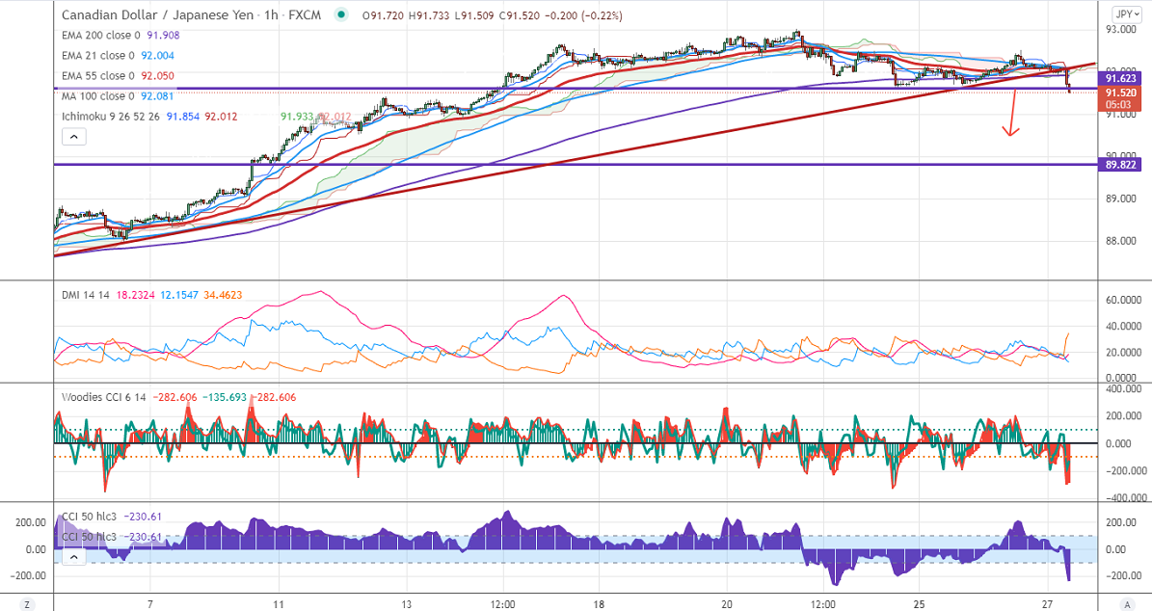Select EMA 55 close indicator legend
This screenshot has width=1152, height=611.
click(97, 75)
